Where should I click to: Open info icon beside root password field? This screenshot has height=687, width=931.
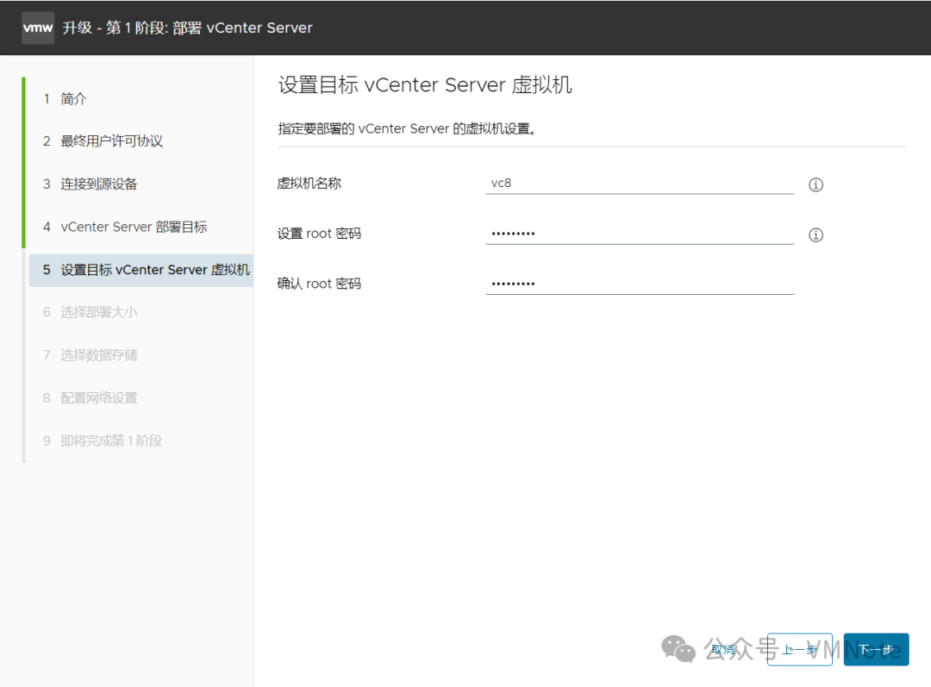click(815, 235)
